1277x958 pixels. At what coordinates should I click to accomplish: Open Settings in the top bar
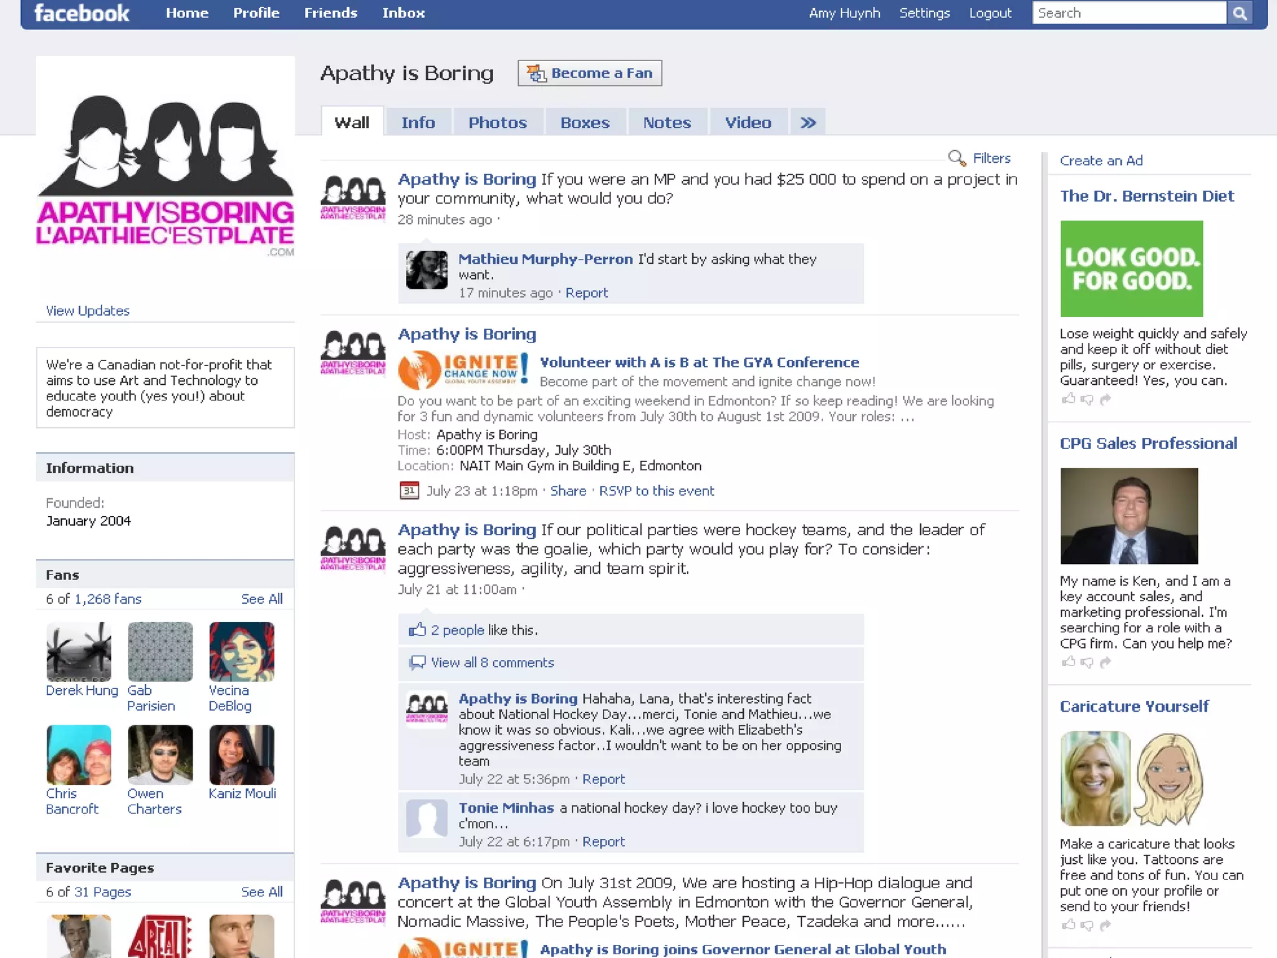coord(924,13)
